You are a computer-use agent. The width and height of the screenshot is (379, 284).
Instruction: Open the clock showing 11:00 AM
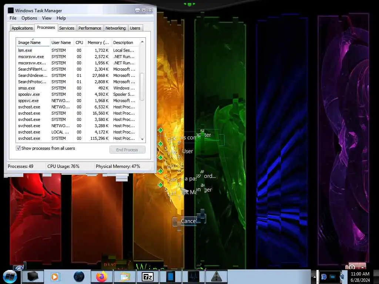360,277
